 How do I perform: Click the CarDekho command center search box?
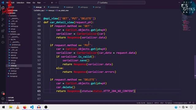click(102, 3)
